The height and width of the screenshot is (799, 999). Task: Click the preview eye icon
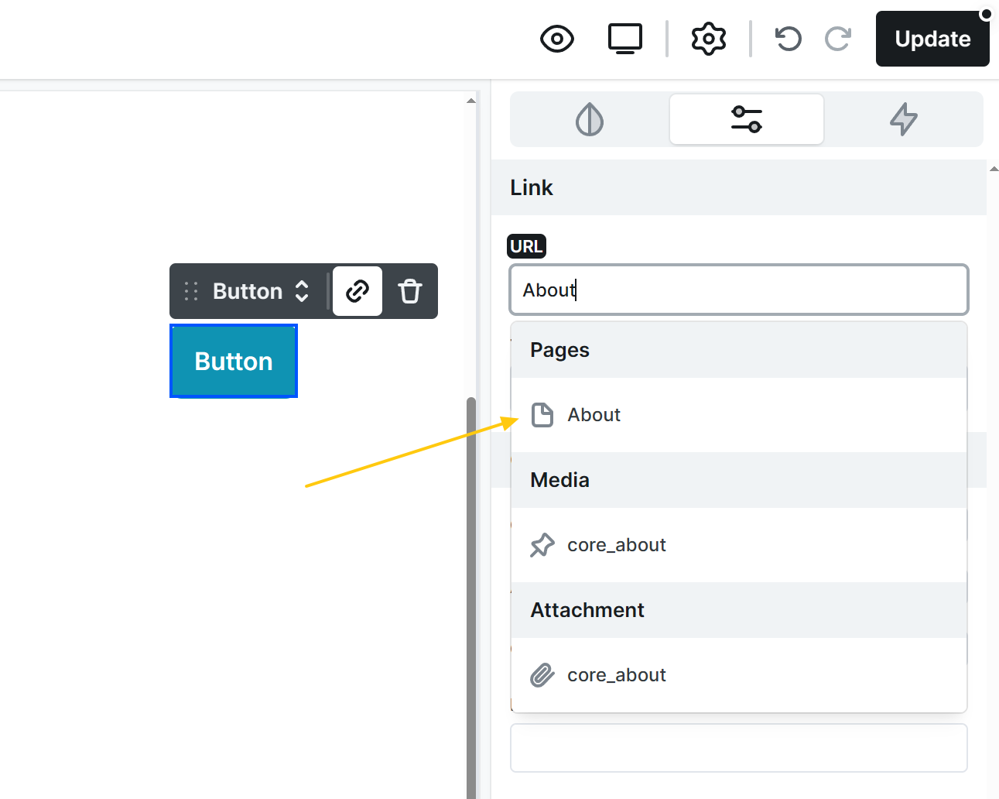(556, 39)
